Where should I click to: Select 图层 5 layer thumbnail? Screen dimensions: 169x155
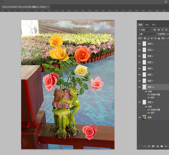coord(144,44)
